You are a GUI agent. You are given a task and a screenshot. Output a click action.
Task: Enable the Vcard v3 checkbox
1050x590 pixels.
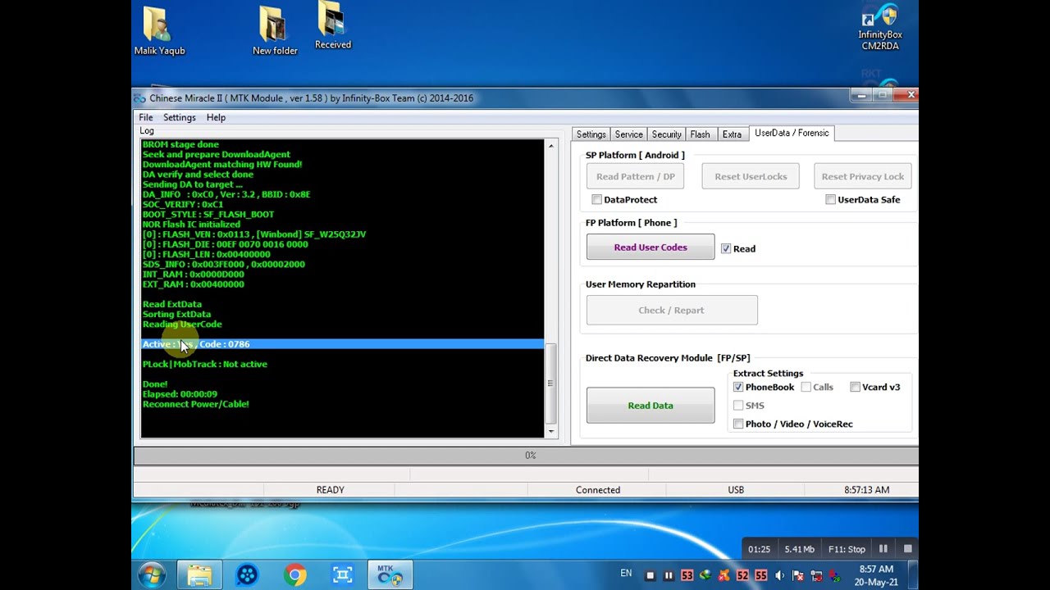click(x=856, y=387)
